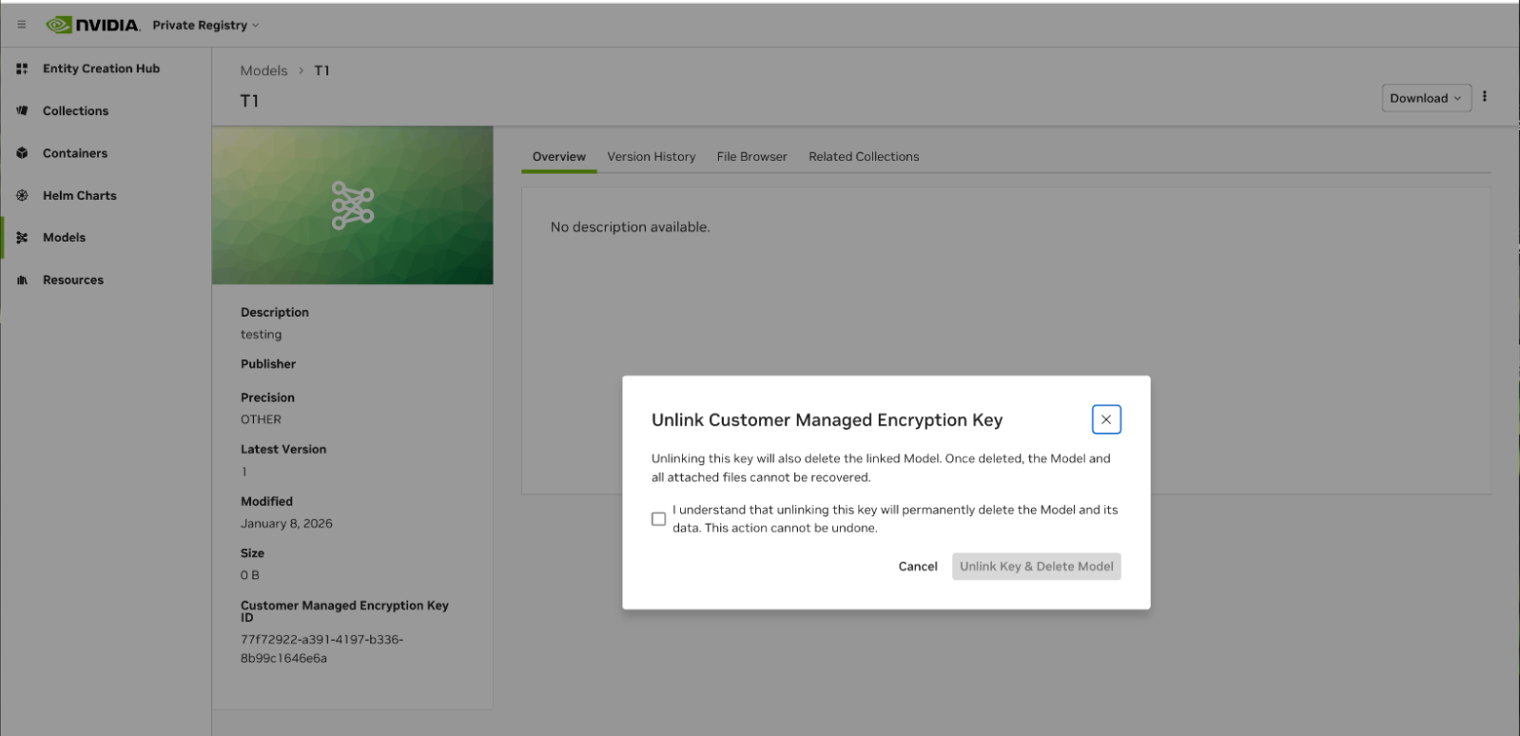Click the Models breadcrumb link

tap(263, 70)
